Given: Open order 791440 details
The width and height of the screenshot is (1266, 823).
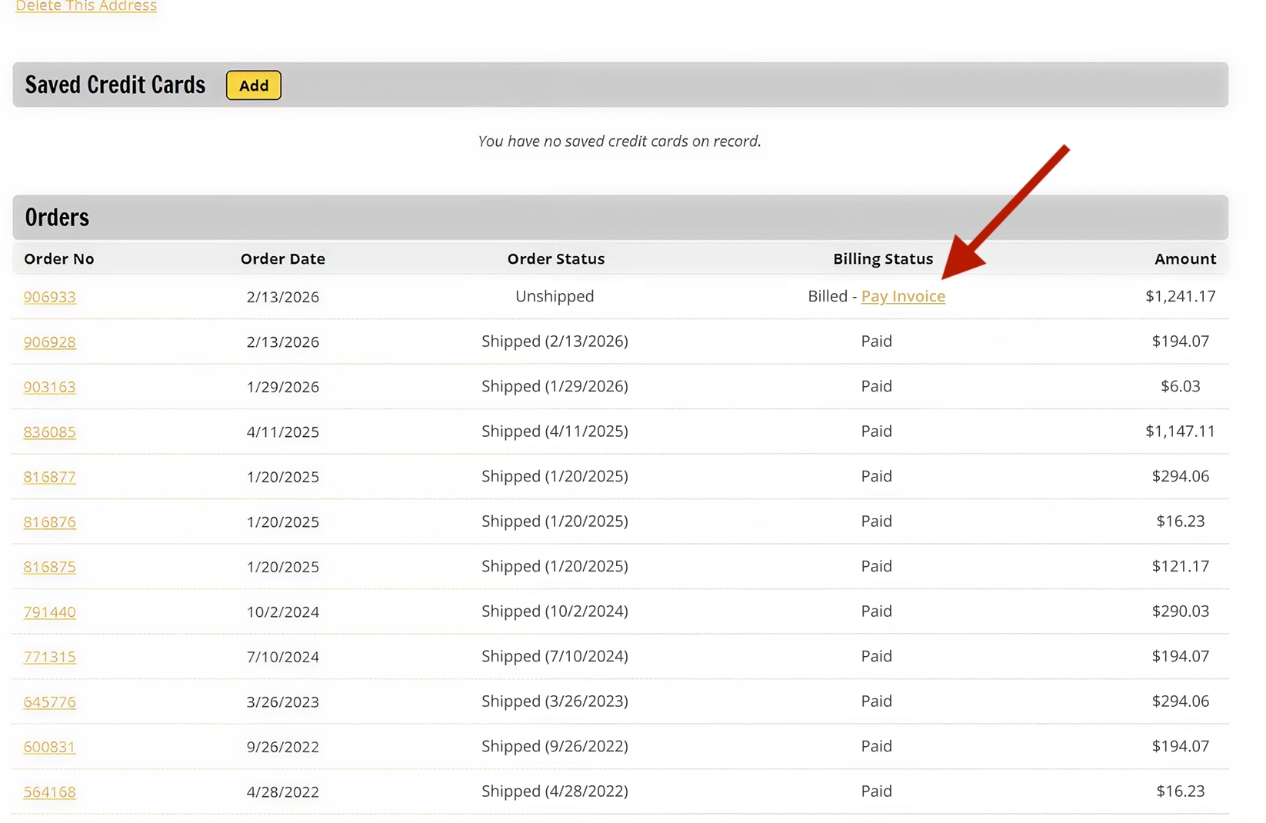Looking at the screenshot, I should pyautogui.click(x=49, y=611).
